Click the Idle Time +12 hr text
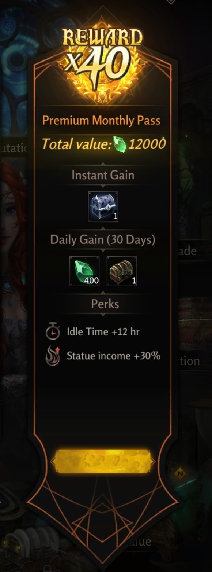Screen dimensions: 212x572 pos(103,332)
